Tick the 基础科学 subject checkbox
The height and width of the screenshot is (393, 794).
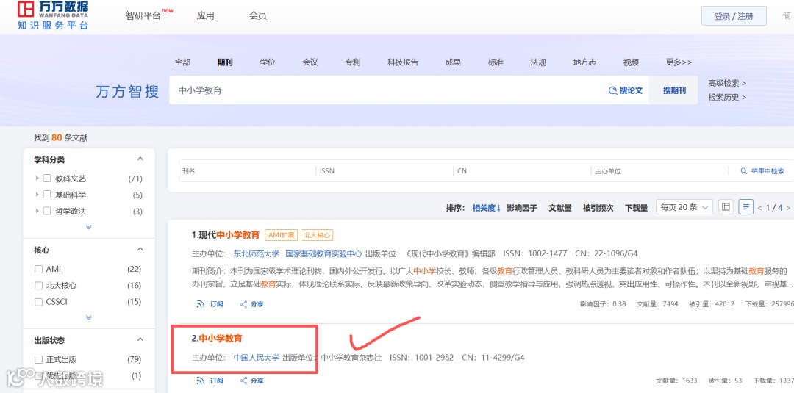46,195
